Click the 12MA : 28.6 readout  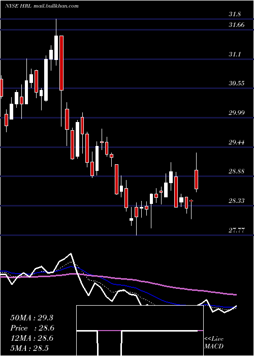click(31, 338)
